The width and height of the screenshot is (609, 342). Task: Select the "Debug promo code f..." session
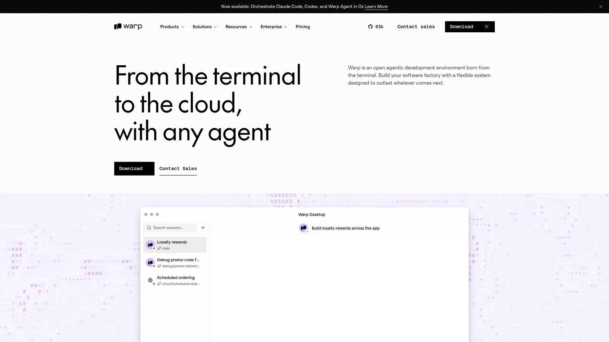pyautogui.click(x=175, y=263)
